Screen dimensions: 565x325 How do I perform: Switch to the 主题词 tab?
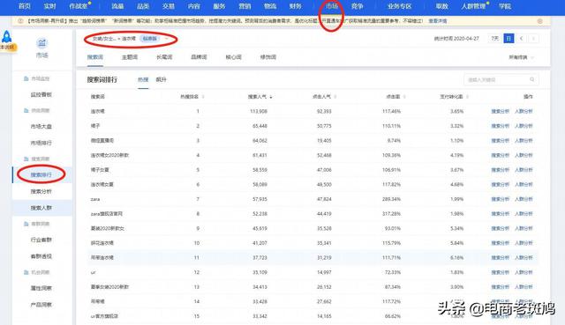(130, 57)
